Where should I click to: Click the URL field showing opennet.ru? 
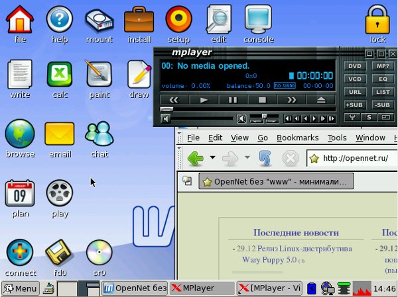point(352,159)
